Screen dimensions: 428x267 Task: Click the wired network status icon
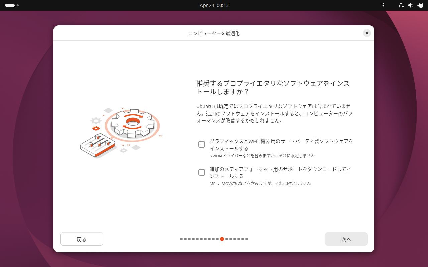click(x=401, y=5)
